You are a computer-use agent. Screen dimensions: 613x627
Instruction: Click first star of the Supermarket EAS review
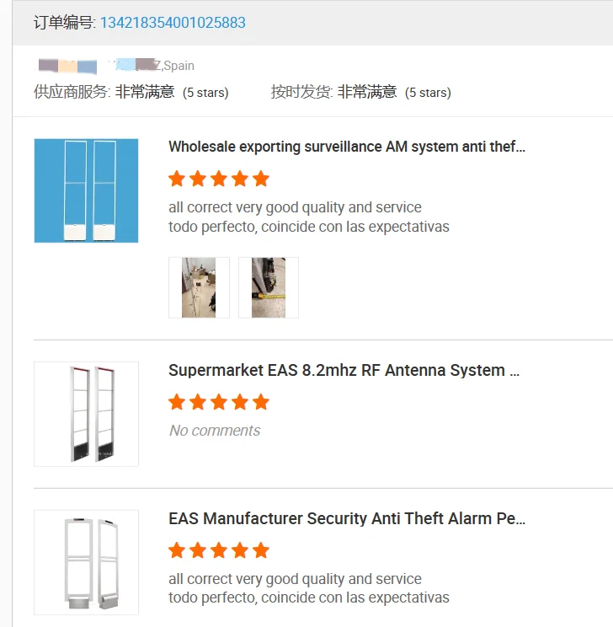pyautogui.click(x=177, y=402)
